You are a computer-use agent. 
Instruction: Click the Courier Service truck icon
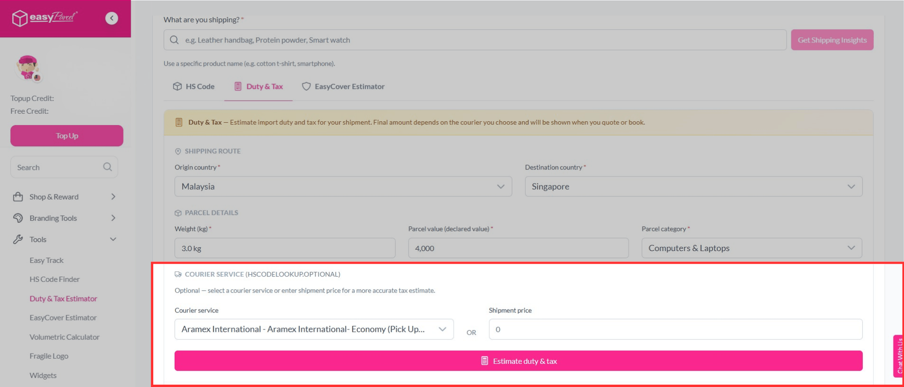click(178, 274)
